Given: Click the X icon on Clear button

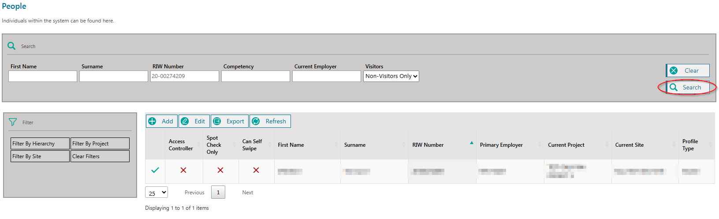Looking at the screenshot, I should pyautogui.click(x=674, y=71).
